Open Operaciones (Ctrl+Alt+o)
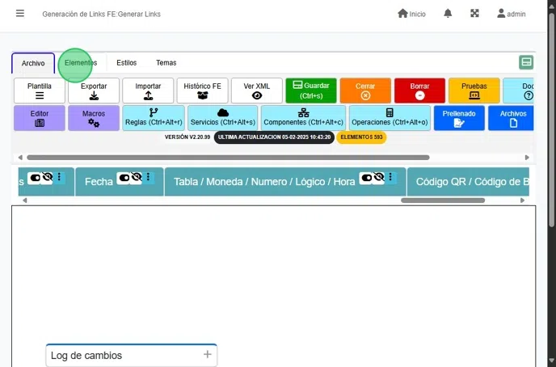The height and width of the screenshot is (367, 556). coord(390,118)
